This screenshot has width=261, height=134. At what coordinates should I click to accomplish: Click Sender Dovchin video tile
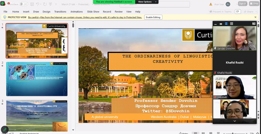point(235,38)
